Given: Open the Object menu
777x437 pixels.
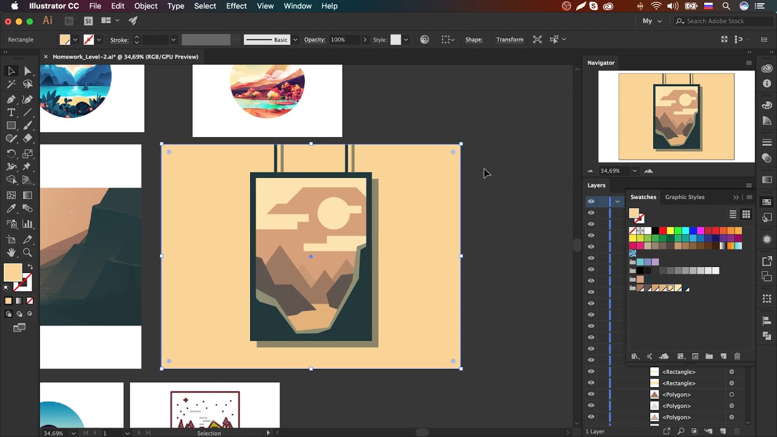Looking at the screenshot, I should (x=146, y=6).
